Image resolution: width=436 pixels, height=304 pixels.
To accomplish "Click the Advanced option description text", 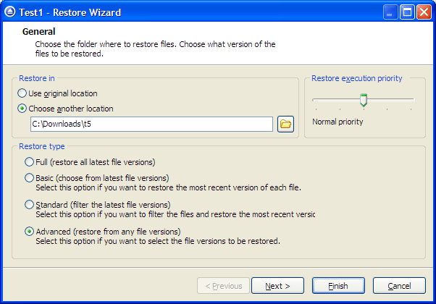I will click(158, 241).
